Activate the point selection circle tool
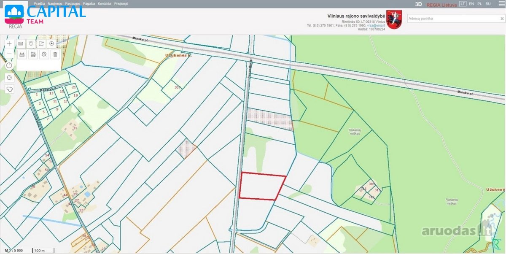 click(51, 43)
